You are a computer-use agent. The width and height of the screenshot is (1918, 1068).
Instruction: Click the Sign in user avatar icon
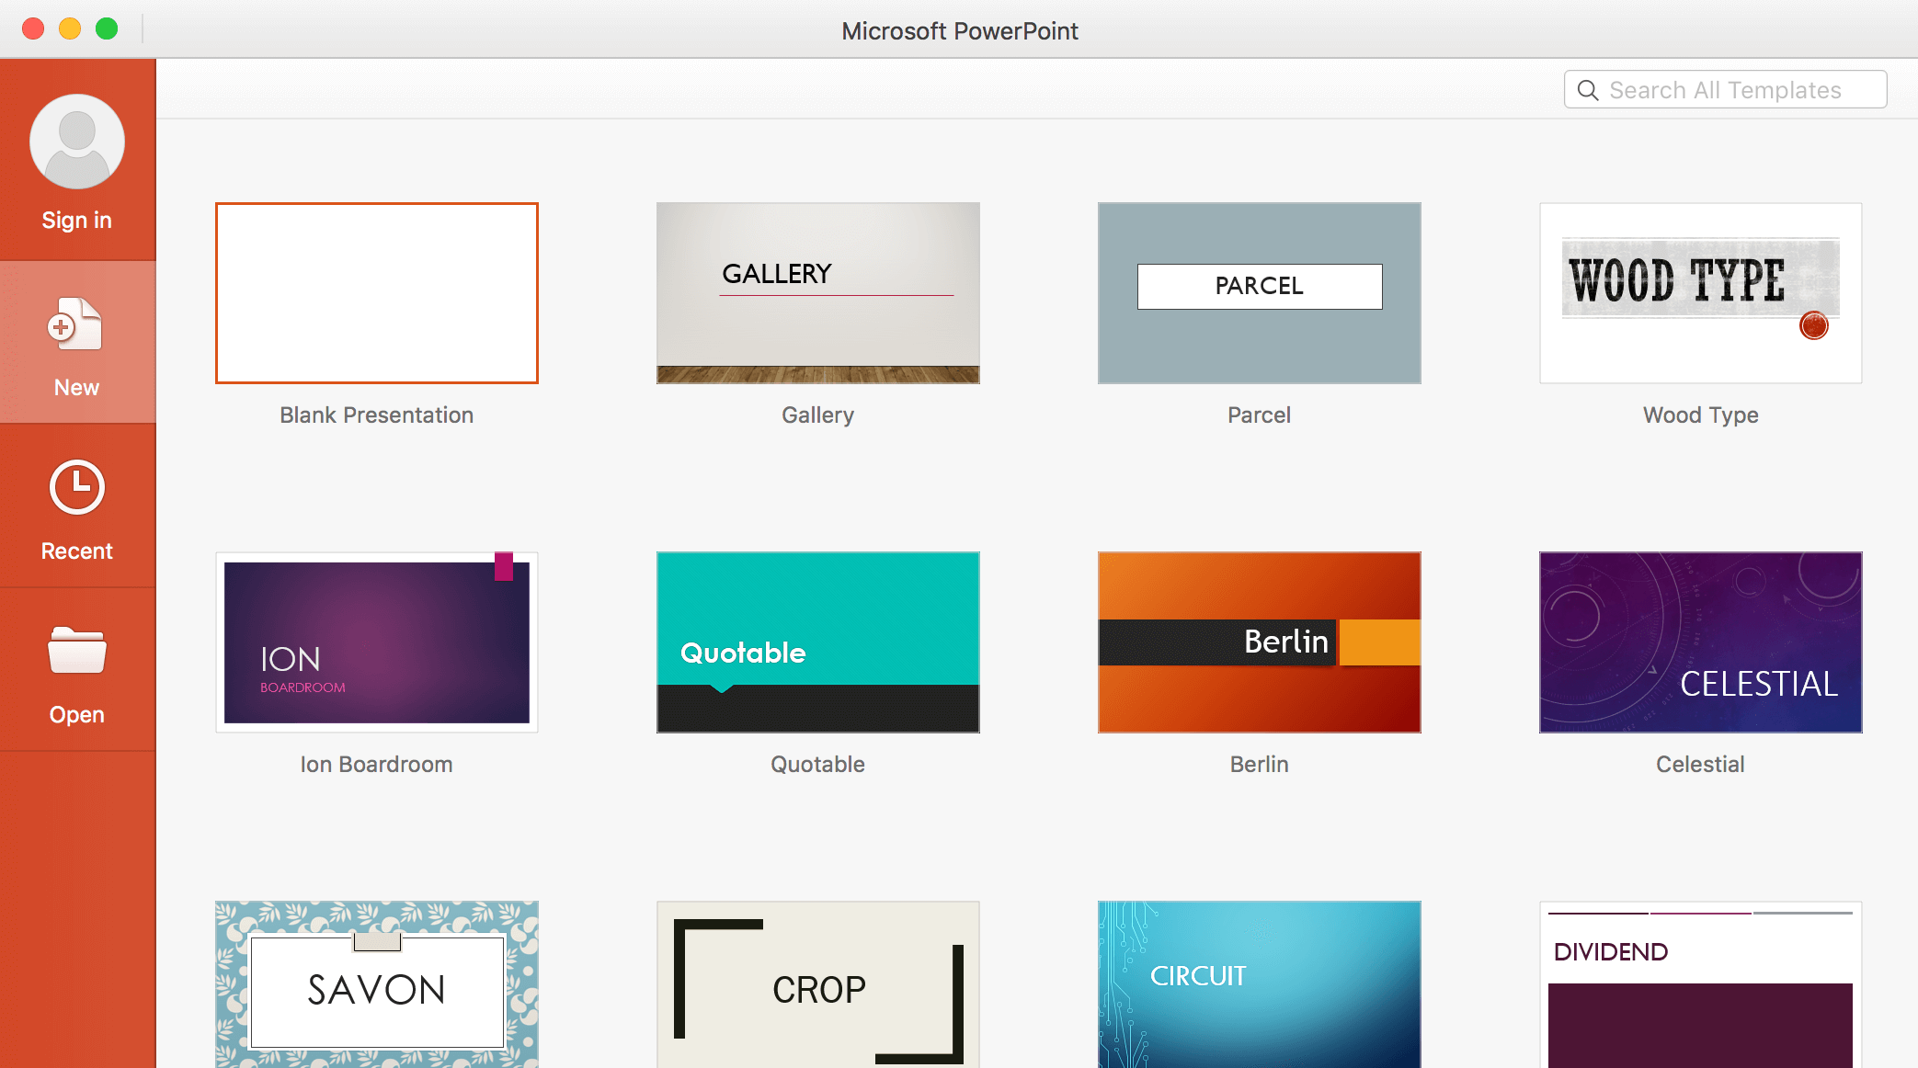(x=75, y=141)
